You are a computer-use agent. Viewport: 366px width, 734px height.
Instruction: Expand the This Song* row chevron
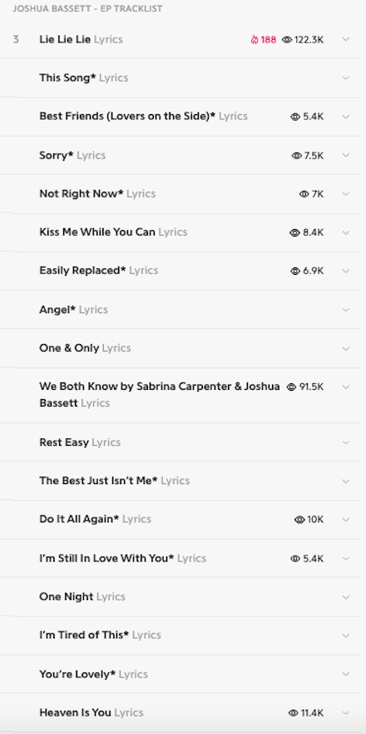coord(346,78)
